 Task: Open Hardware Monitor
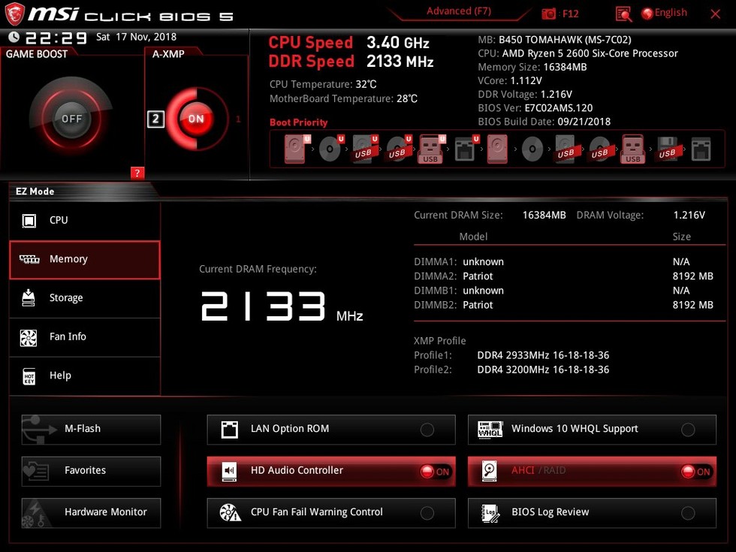click(91, 513)
